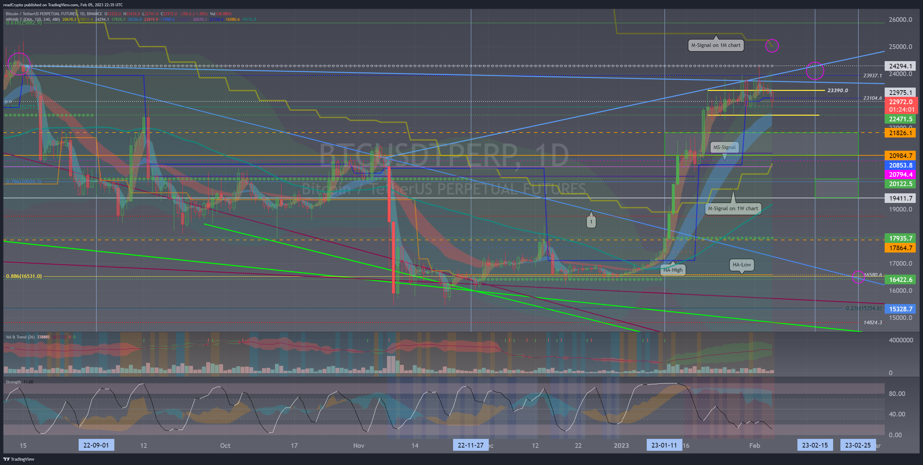The height and width of the screenshot is (465, 923).
Task: Click the Oct label on time axis
Action: click(225, 445)
